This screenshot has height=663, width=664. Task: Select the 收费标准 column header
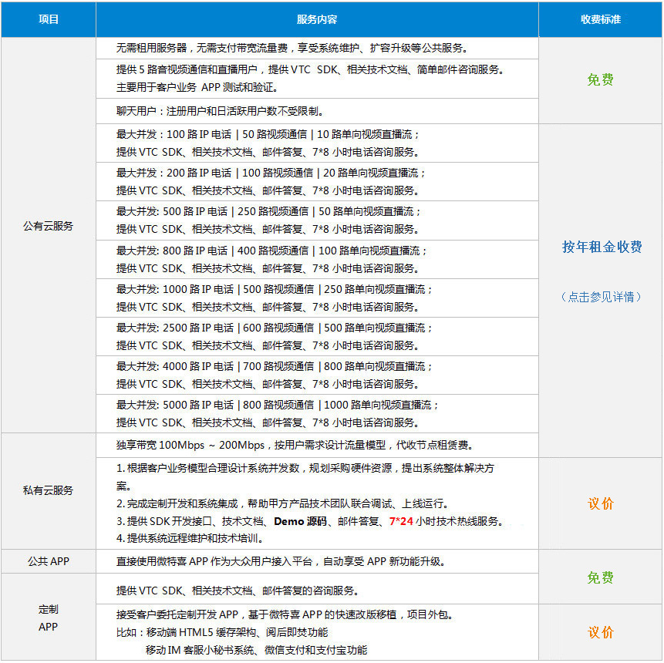601,19
